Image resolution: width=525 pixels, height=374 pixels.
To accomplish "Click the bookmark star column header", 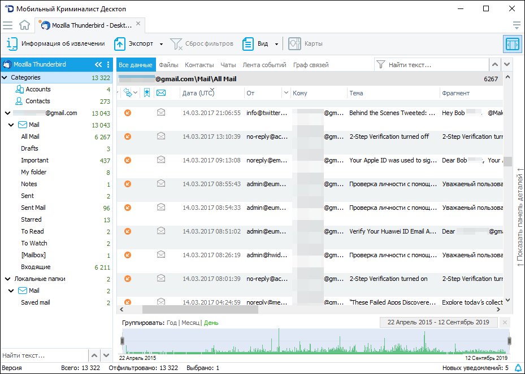I will pyautogui.click(x=147, y=93).
